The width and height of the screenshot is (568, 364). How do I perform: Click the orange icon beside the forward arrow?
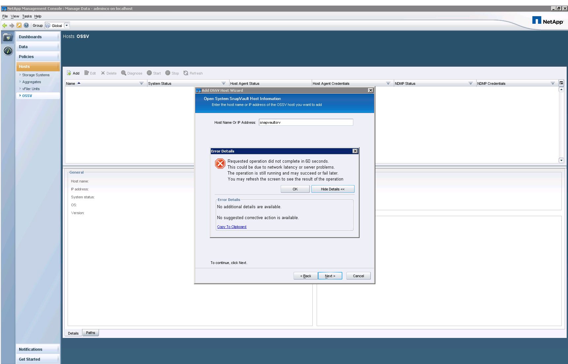tap(19, 25)
